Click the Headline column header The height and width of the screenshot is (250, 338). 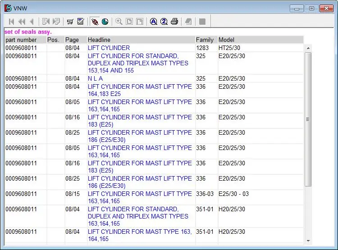[x=99, y=40]
